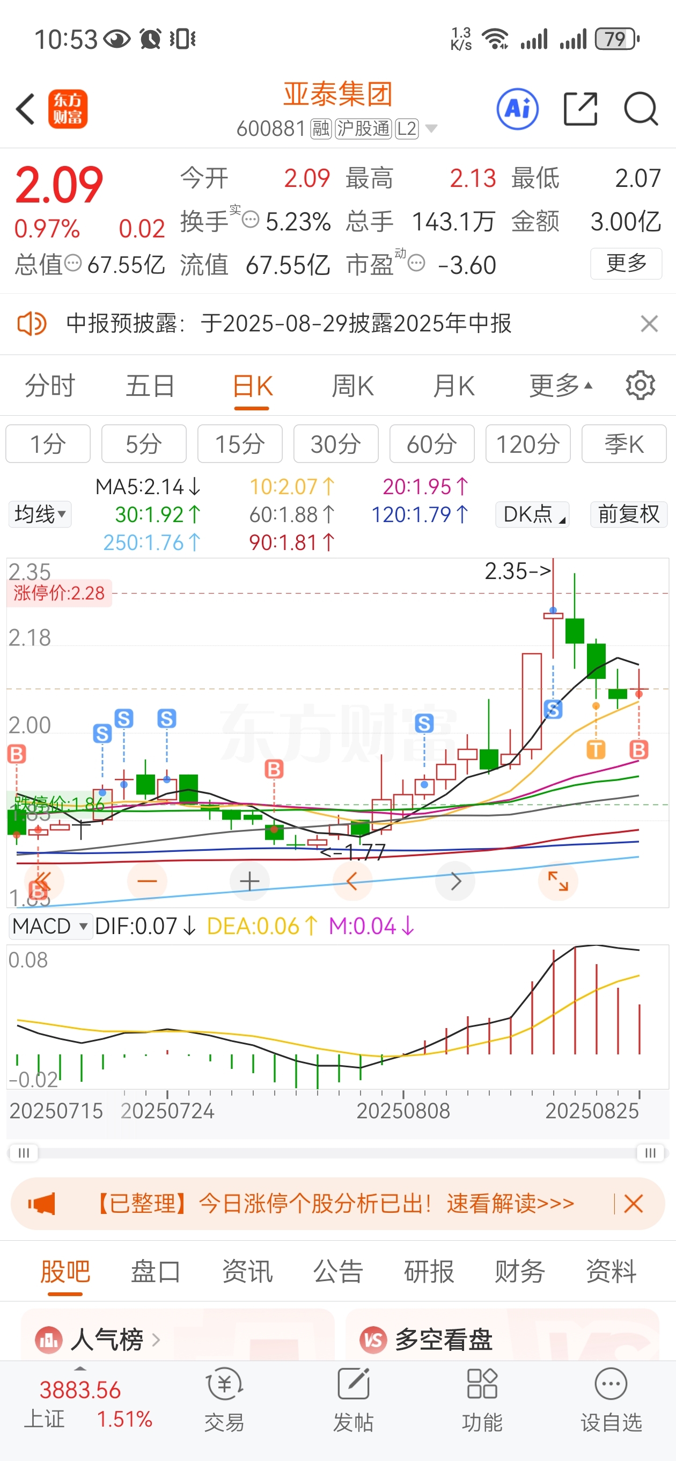676x1461 pixels.
Task: Open the 更多 period dropdown
Action: [561, 386]
